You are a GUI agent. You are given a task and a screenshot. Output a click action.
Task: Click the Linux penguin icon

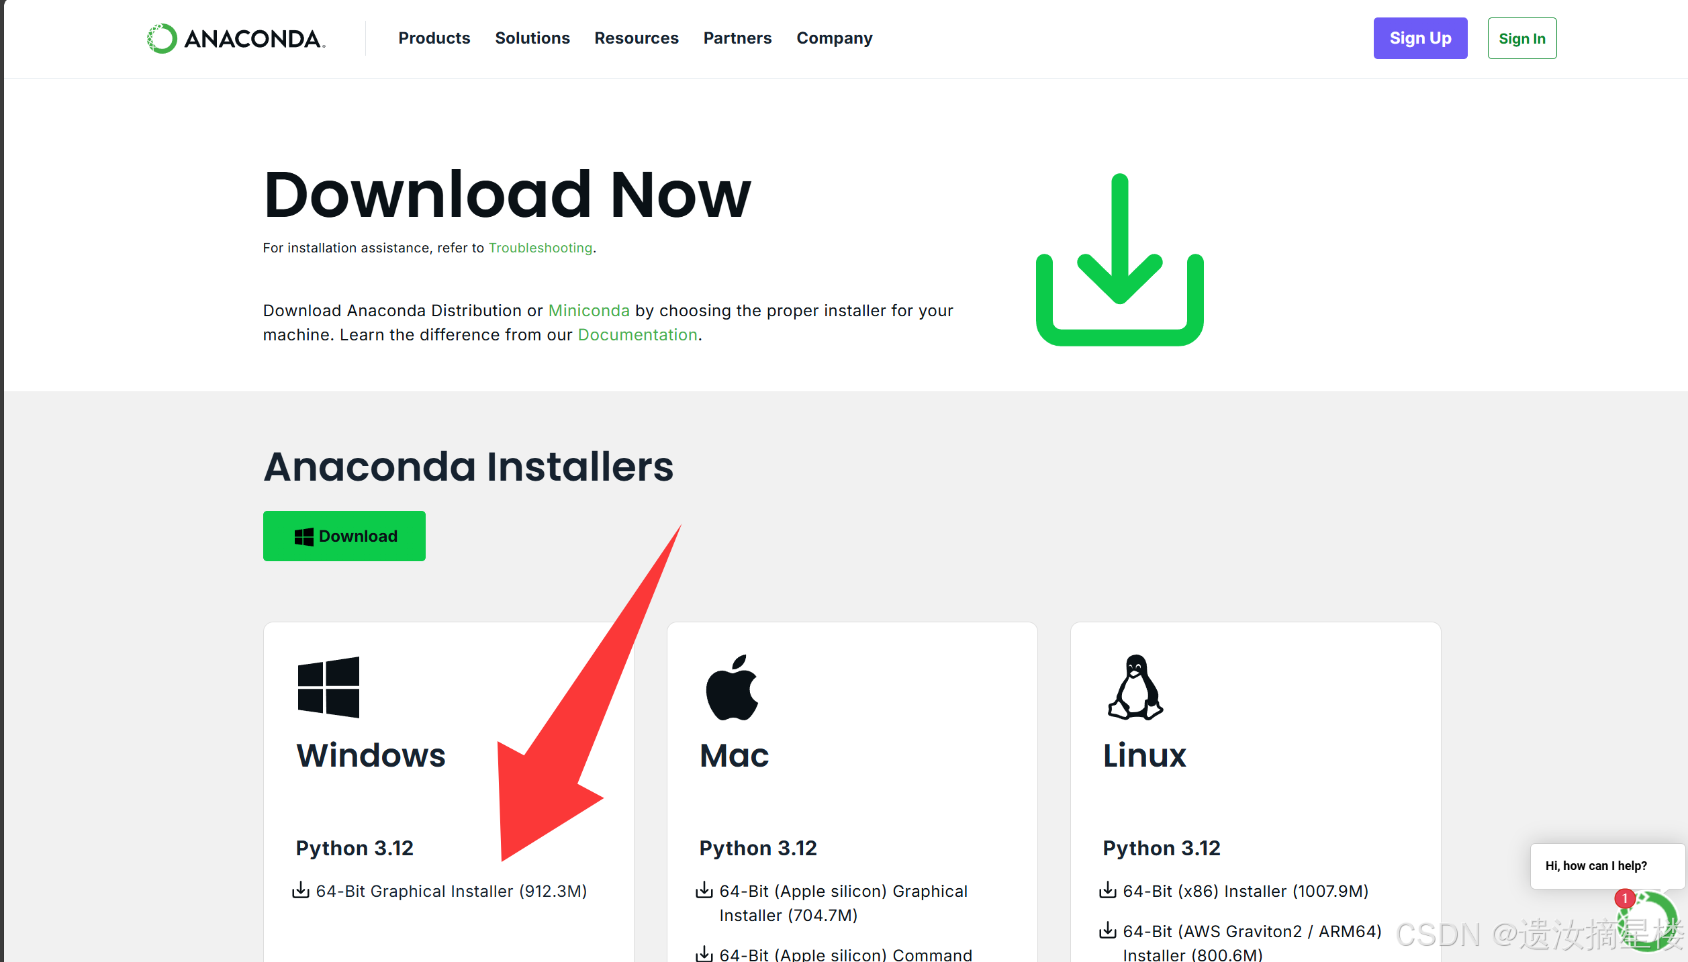coord(1135,687)
